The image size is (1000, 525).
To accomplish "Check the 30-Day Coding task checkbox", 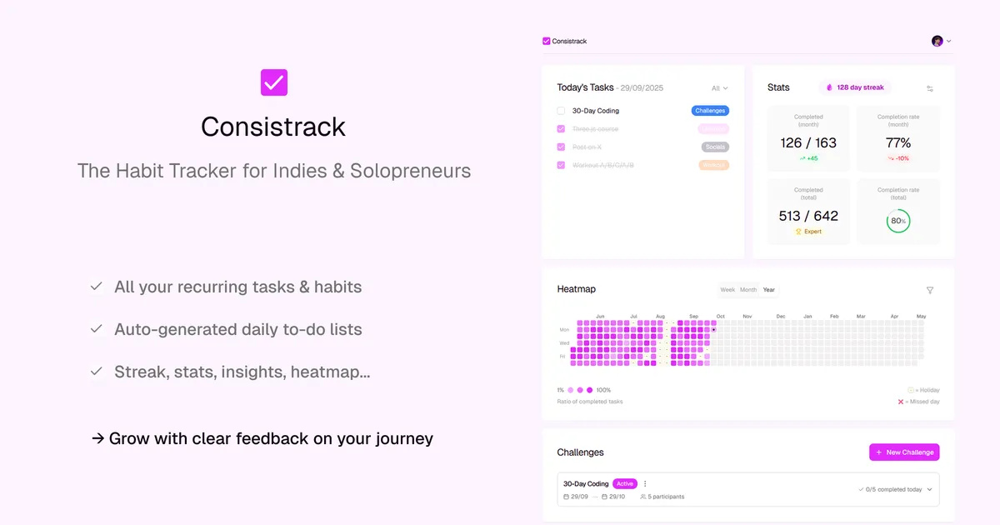I will [560, 110].
